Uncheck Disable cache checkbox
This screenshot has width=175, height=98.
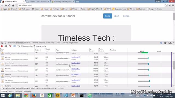coord(34,46)
